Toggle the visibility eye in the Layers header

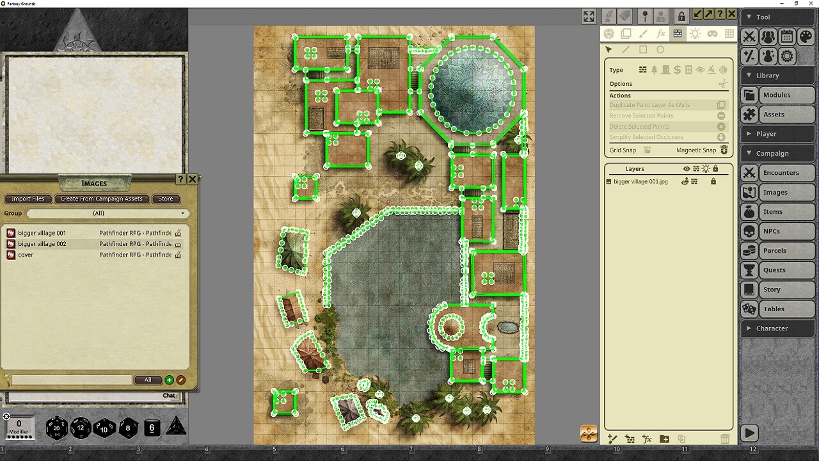pos(686,168)
